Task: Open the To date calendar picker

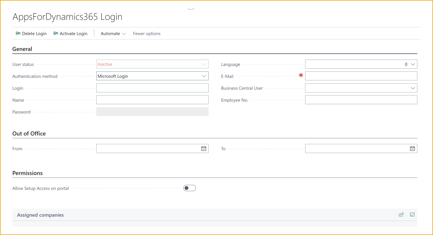Action: click(x=412, y=149)
